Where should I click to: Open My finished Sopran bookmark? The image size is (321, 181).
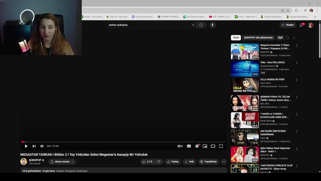click(x=194, y=17)
